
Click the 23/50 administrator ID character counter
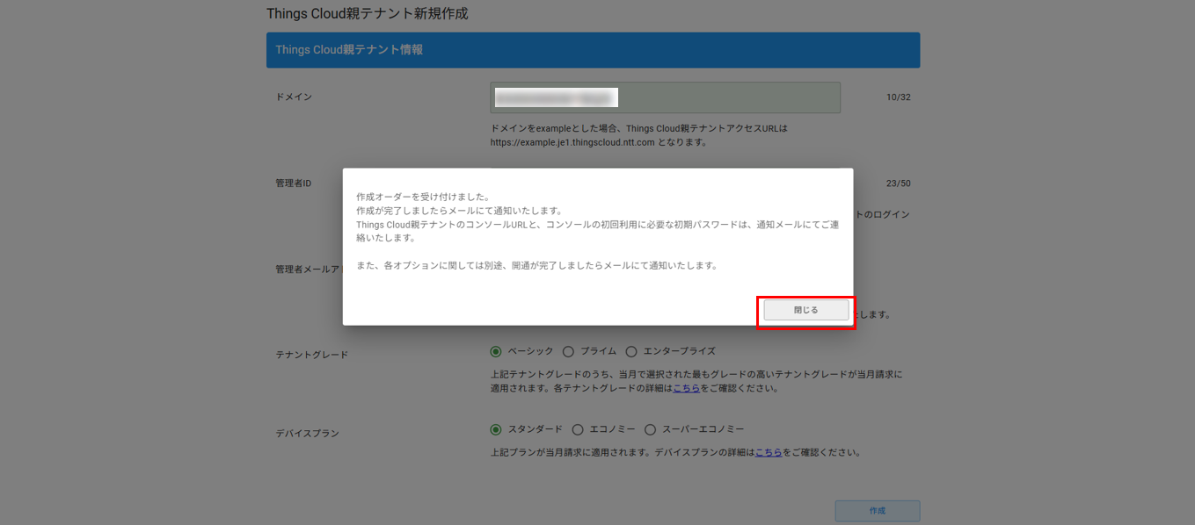(898, 183)
